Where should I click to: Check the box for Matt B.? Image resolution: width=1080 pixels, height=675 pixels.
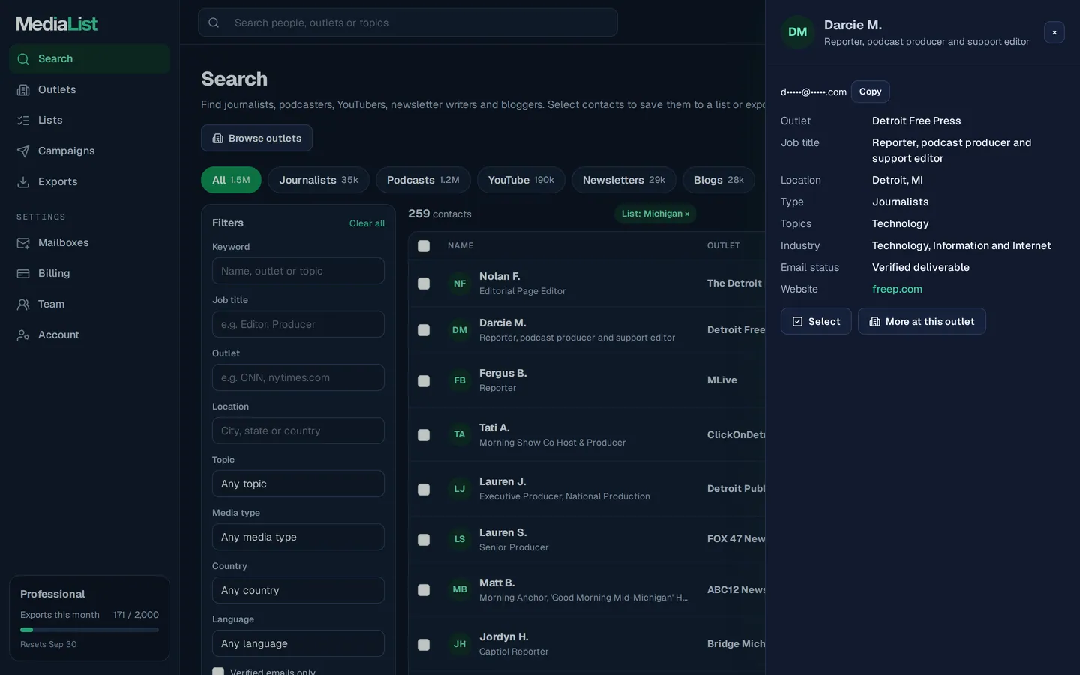tap(424, 590)
